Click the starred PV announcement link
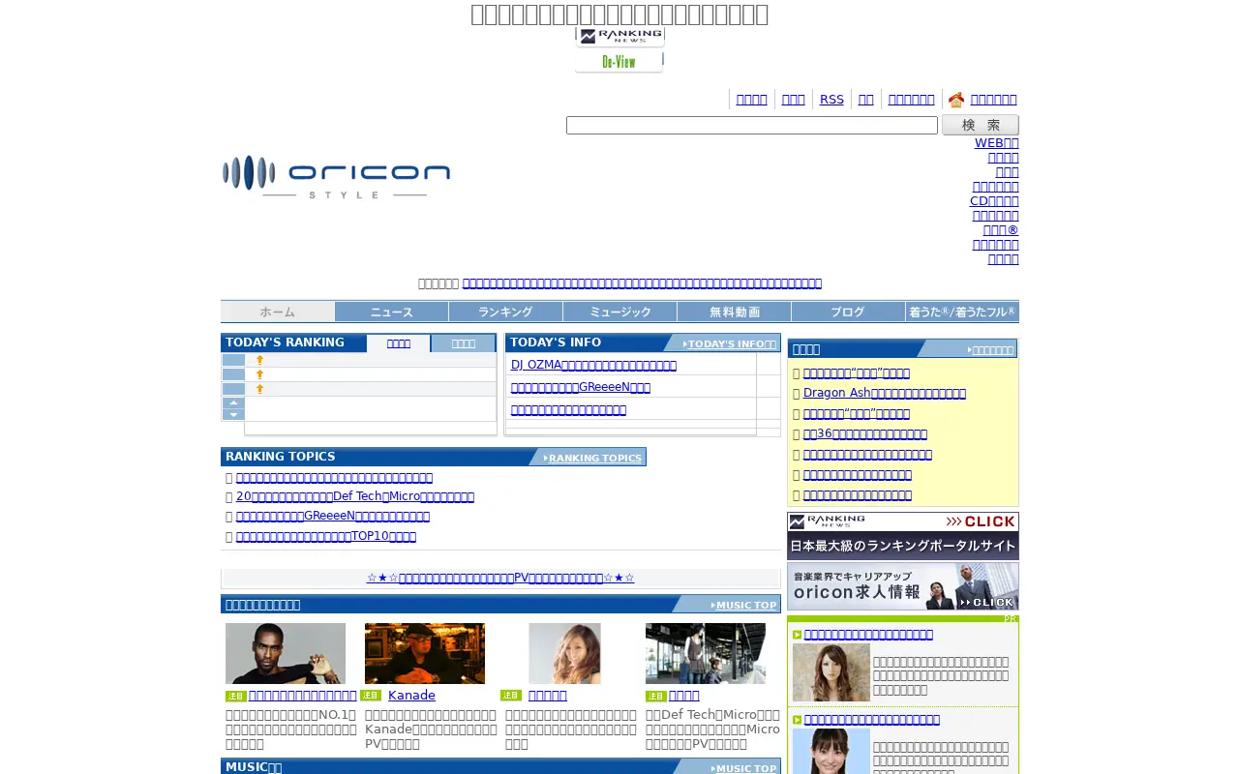Viewport: 1239px width, 774px height. (x=500, y=578)
